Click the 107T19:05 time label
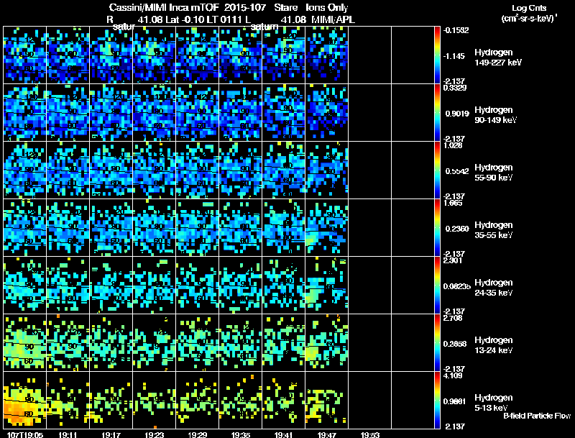This screenshot has height=438, width=575. click(24, 434)
